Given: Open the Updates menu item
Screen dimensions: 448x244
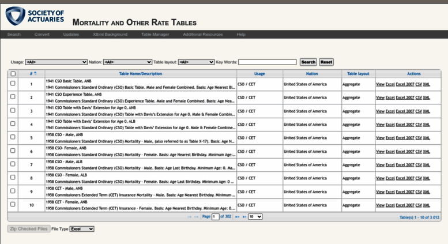Looking at the screenshot, I should click(x=71, y=34).
